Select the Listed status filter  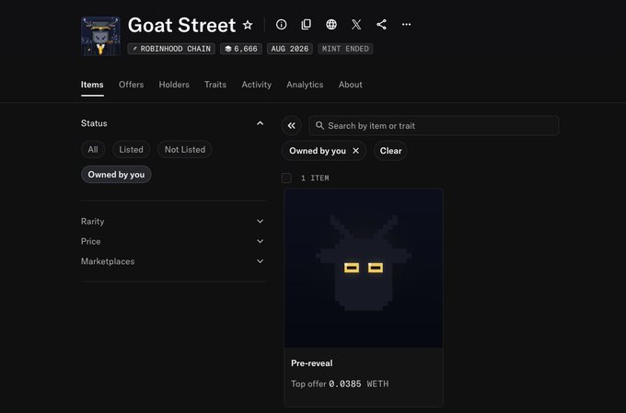point(131,150)
